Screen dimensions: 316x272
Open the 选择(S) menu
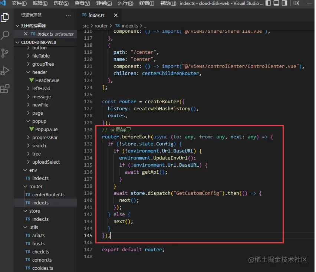[x=61, y=3]
